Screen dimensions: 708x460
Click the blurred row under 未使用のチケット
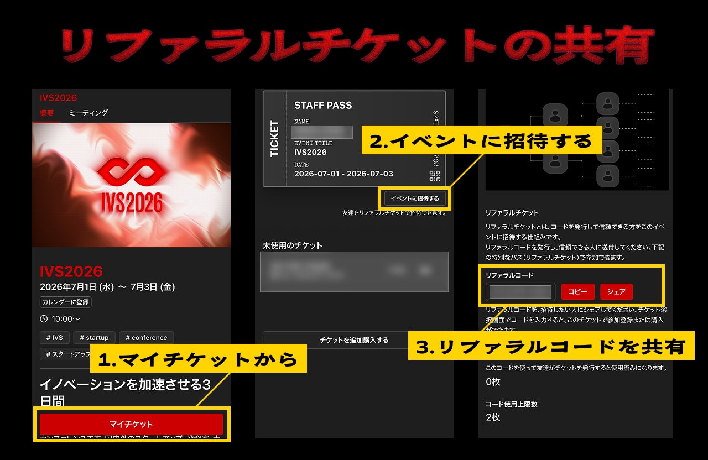[354, 271]
